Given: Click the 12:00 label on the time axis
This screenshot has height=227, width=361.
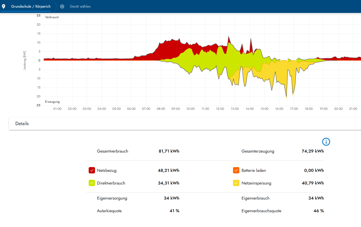Looking at the screenshot, I should coord(220,108).
